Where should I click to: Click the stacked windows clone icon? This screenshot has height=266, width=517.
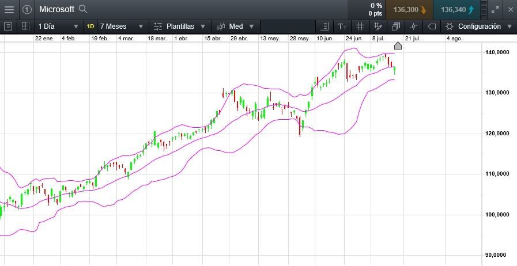click(395, 26)
